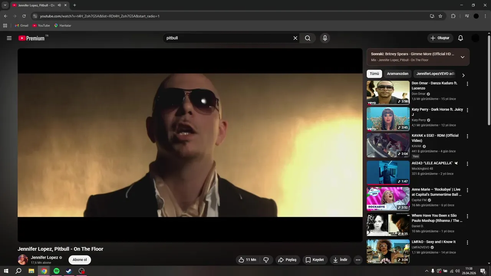Open Spotify from the taskbar

pos(56,271)
